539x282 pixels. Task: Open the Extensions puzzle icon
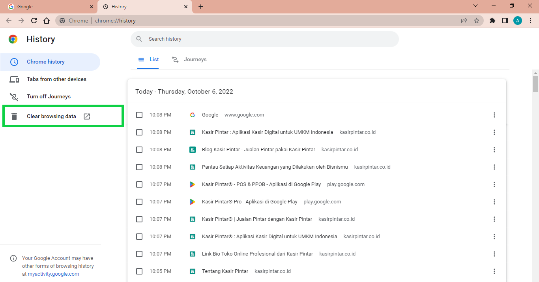[x=492, y=21]
